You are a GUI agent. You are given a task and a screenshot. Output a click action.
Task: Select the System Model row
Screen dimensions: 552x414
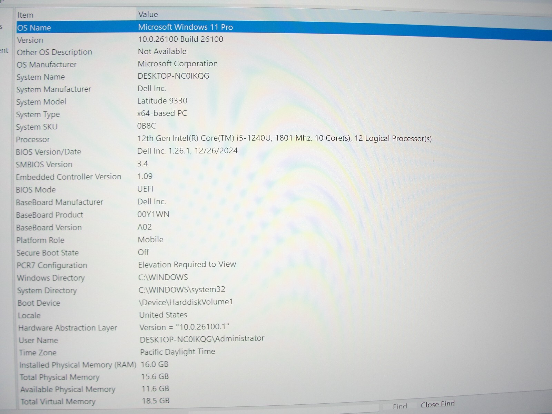point(41,102)
